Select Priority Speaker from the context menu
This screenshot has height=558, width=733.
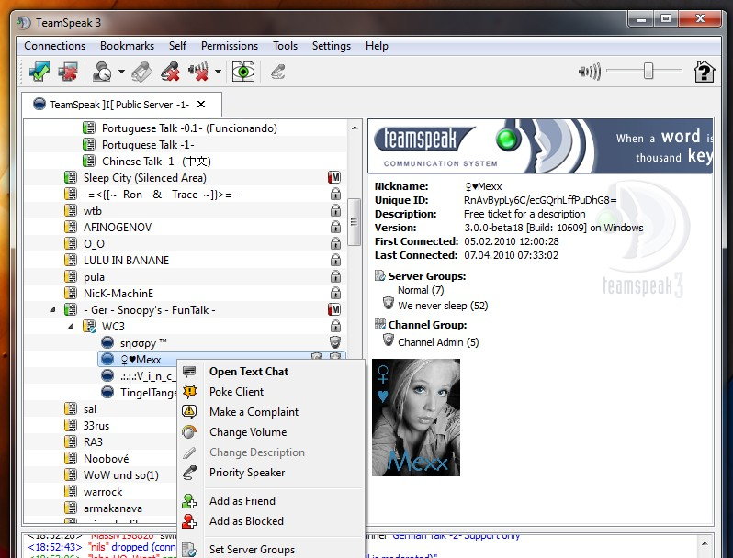point(247,473)
